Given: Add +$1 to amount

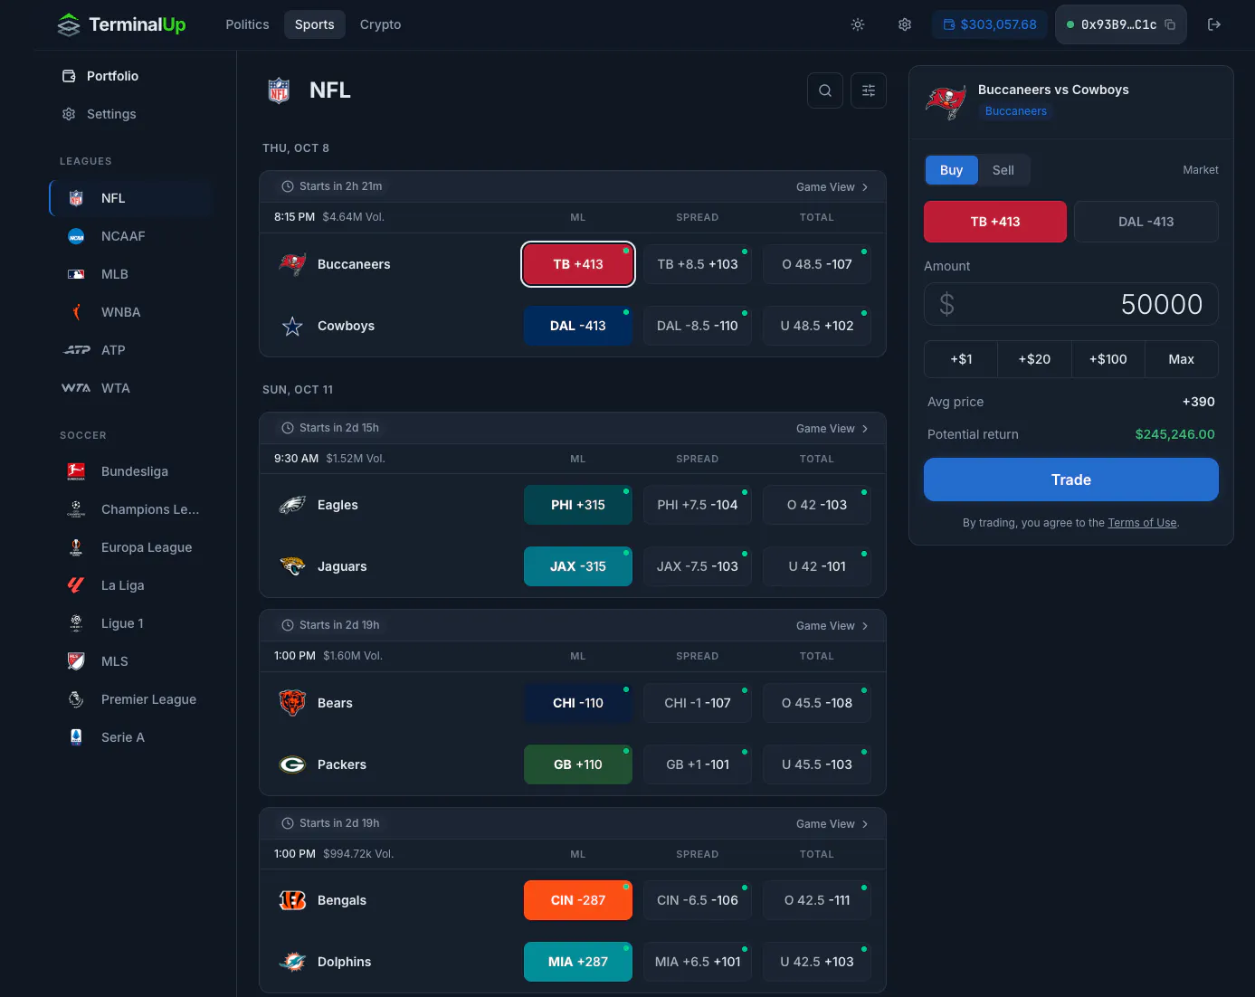Looking at the screenshot, I should tap(961, 359).
